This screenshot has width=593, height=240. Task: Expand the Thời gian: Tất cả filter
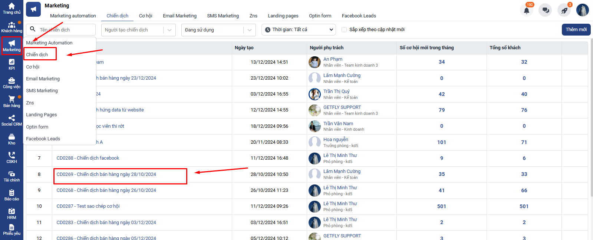[299, 30]
